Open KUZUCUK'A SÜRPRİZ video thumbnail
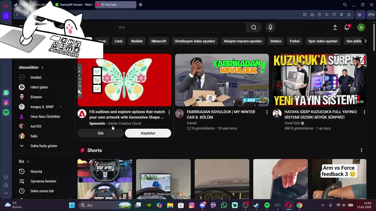 tap(320, 80)
